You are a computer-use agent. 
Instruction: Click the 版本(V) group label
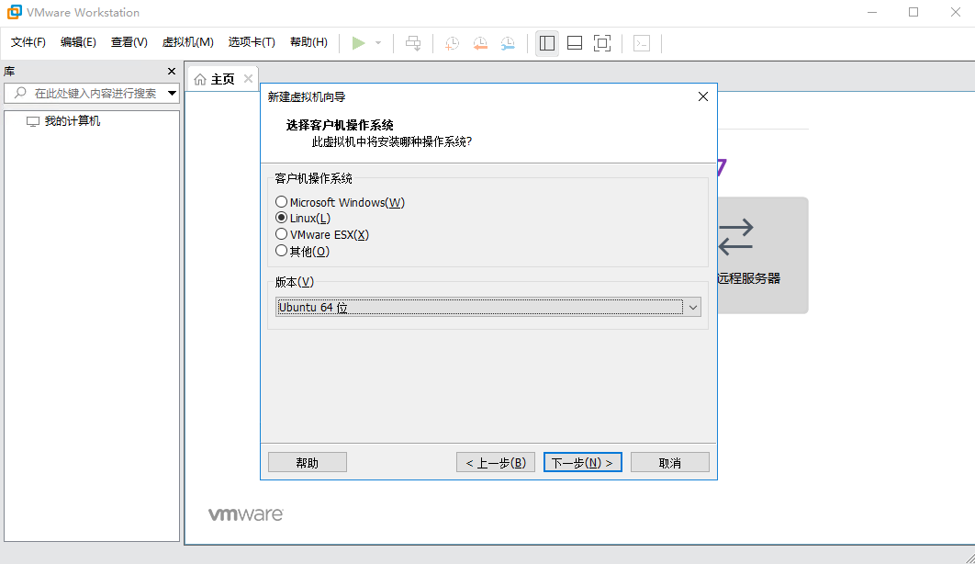pos(295,282)
